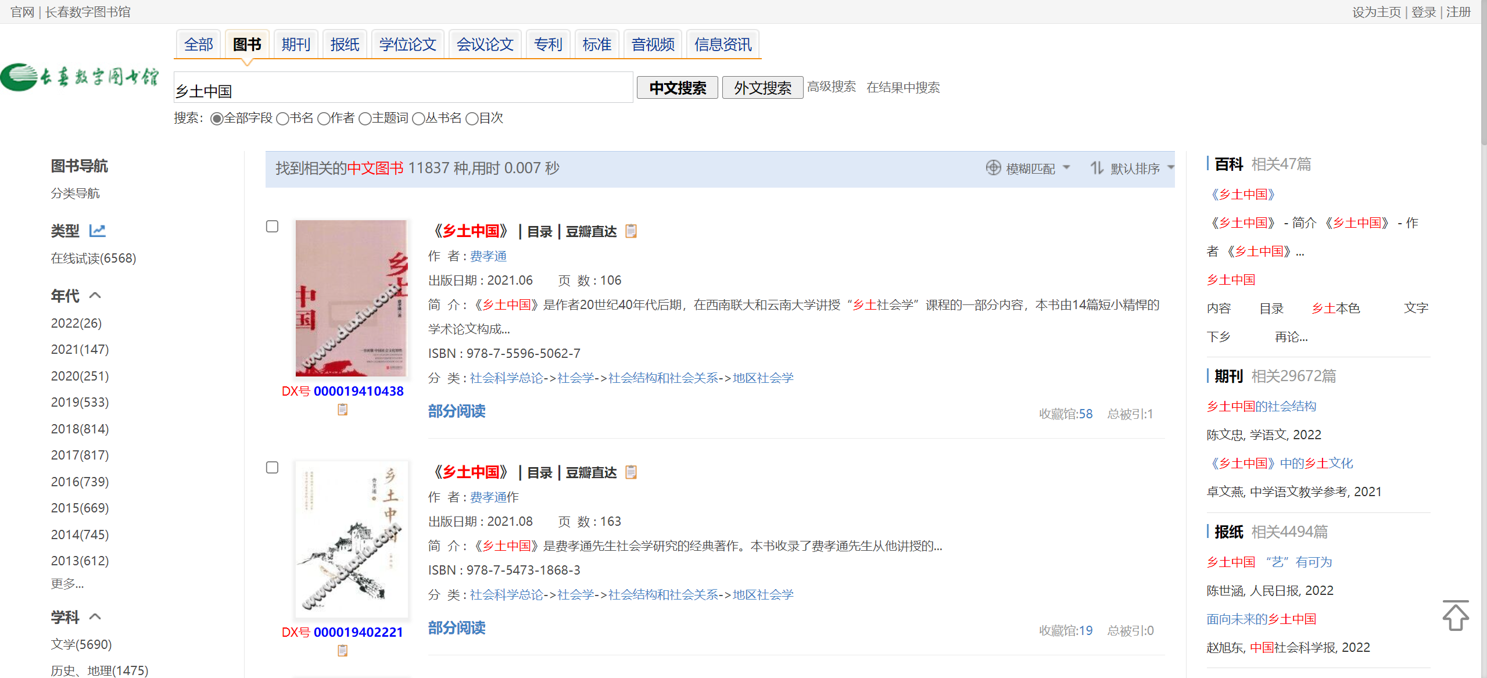Click the default sort arrows icon
1487x678 pixels.
point(1096,168)
